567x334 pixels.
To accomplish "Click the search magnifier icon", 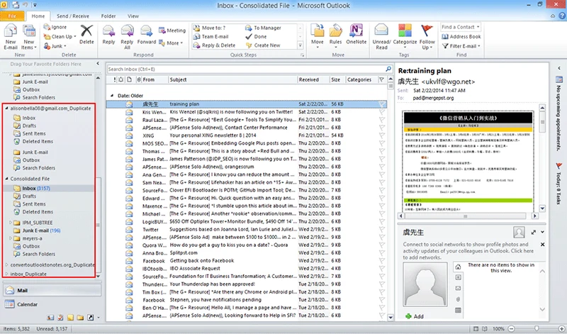I will pyautogui.click(x=388, y=69).
